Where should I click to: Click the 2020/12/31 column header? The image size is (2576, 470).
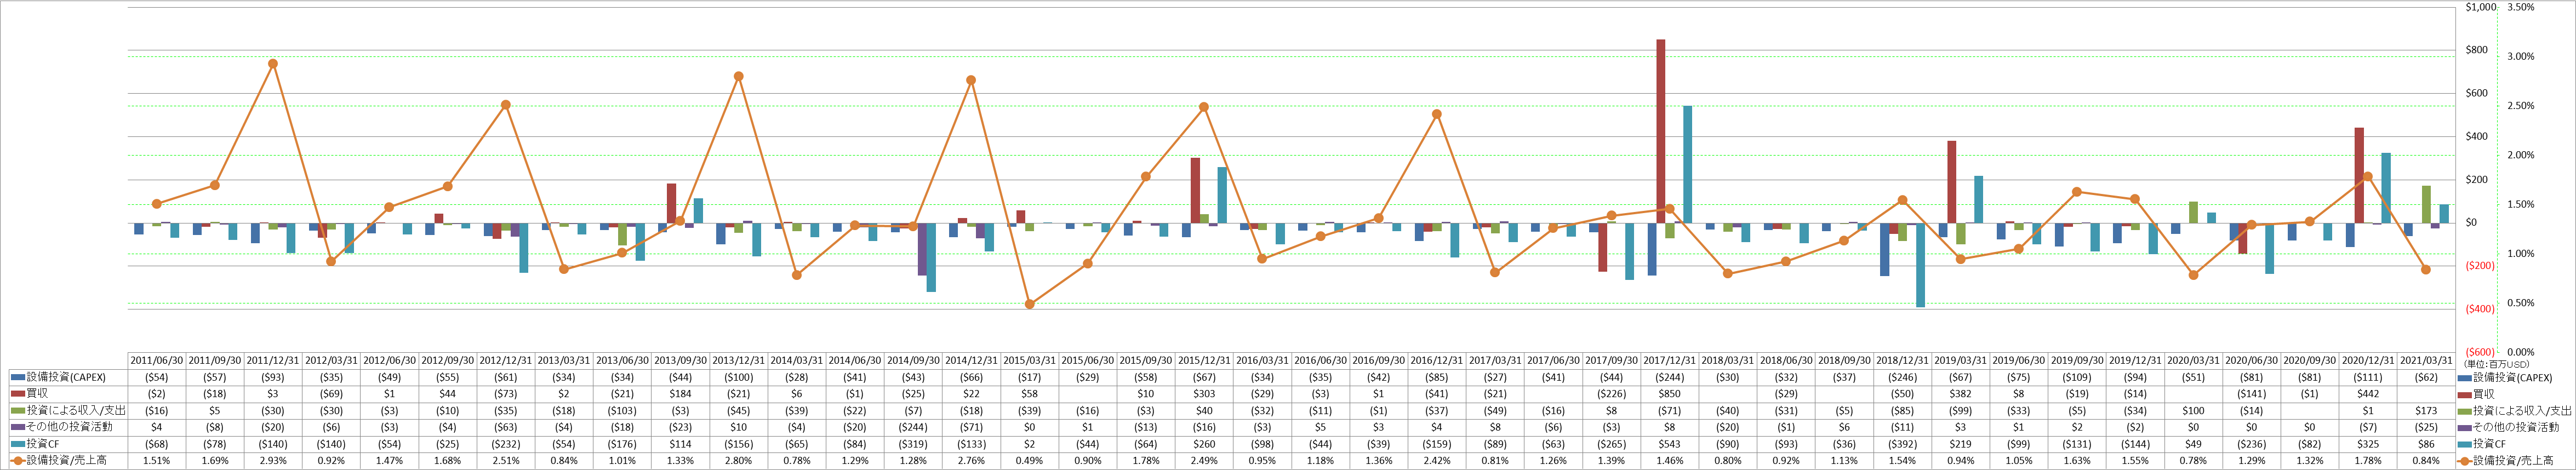(x=2368, y=361)
